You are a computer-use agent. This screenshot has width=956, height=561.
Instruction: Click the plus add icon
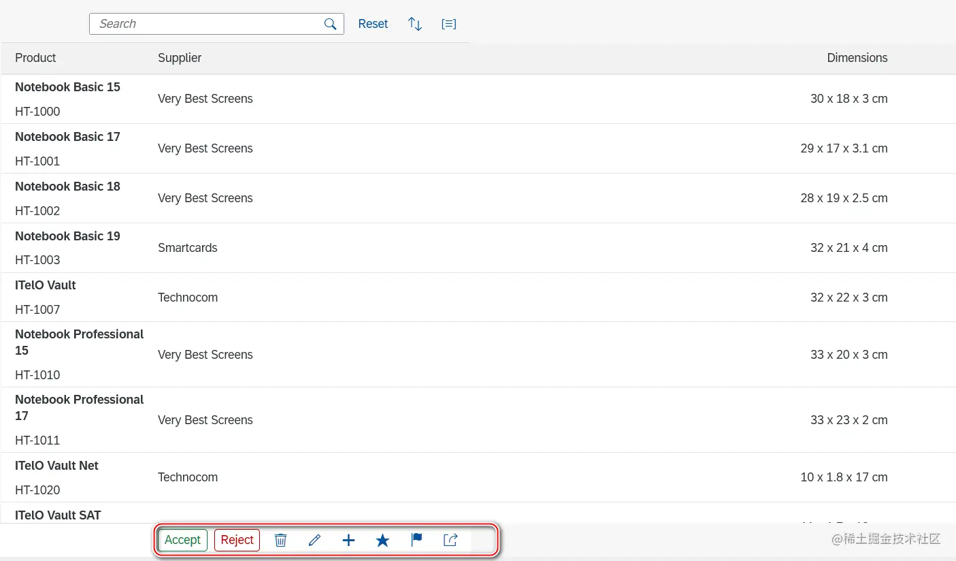tap(348, 540)
